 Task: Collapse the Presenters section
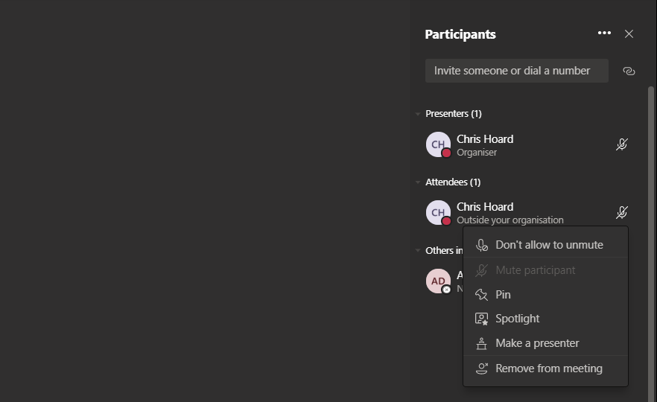418,114
